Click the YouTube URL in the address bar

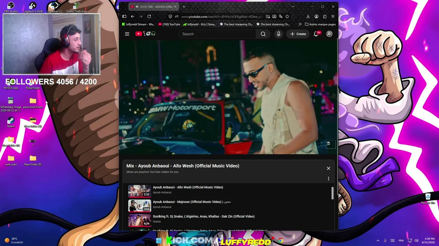point(222,17)
